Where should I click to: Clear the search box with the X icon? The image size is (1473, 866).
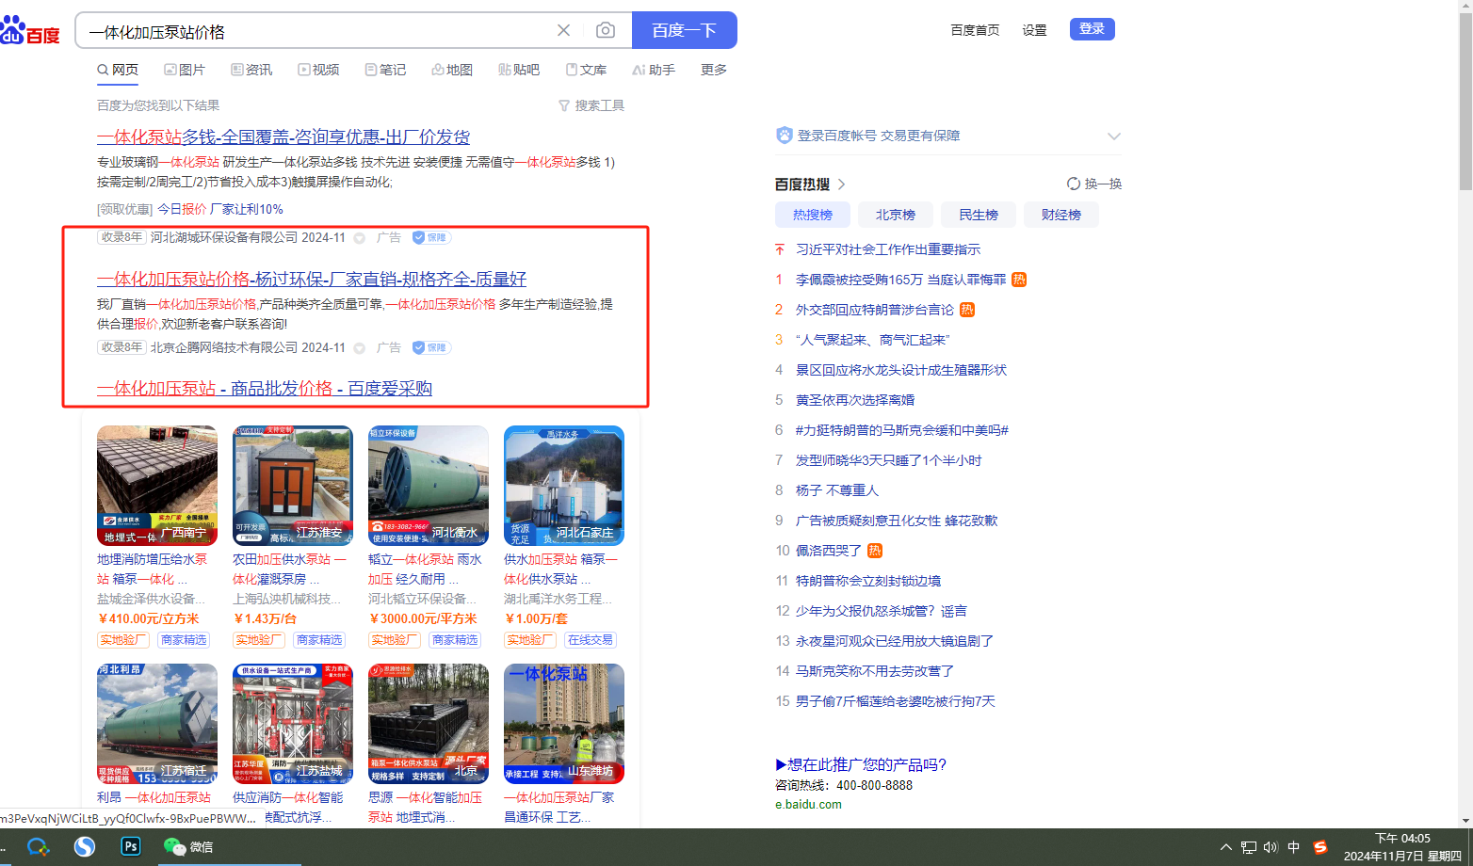point(563,30)
